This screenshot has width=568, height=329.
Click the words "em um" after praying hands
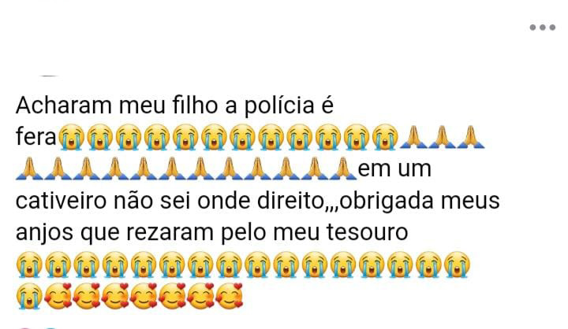pos(395,169)
